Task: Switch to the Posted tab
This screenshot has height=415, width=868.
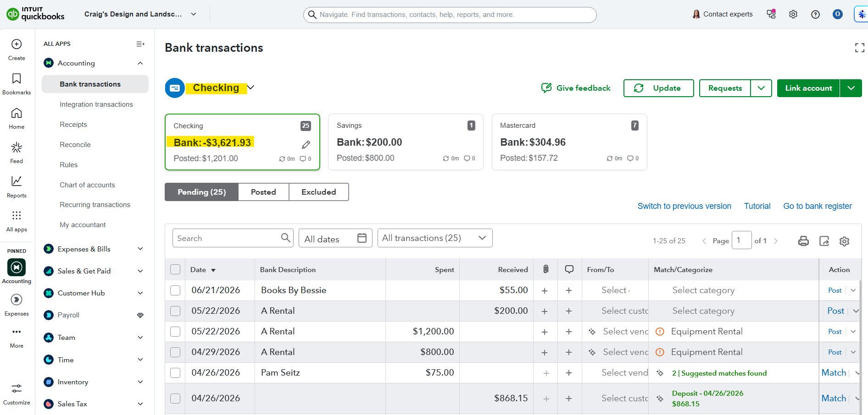Action: point(263,192)
